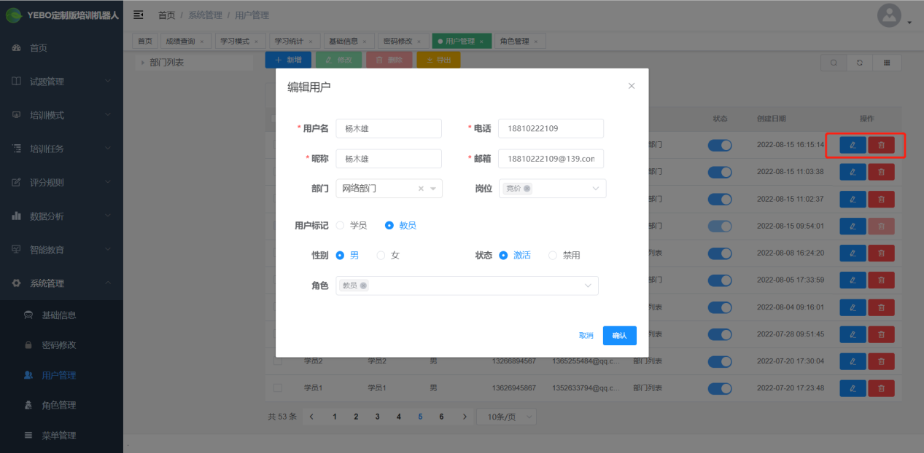924x453 pixels.
Task: Choose 男 for gender
Action: point(340,256)
